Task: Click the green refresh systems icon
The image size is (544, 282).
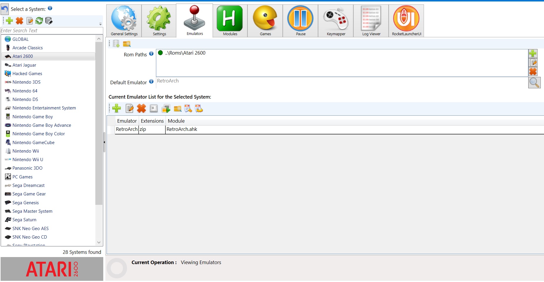Action: click(x=39, y=21)
